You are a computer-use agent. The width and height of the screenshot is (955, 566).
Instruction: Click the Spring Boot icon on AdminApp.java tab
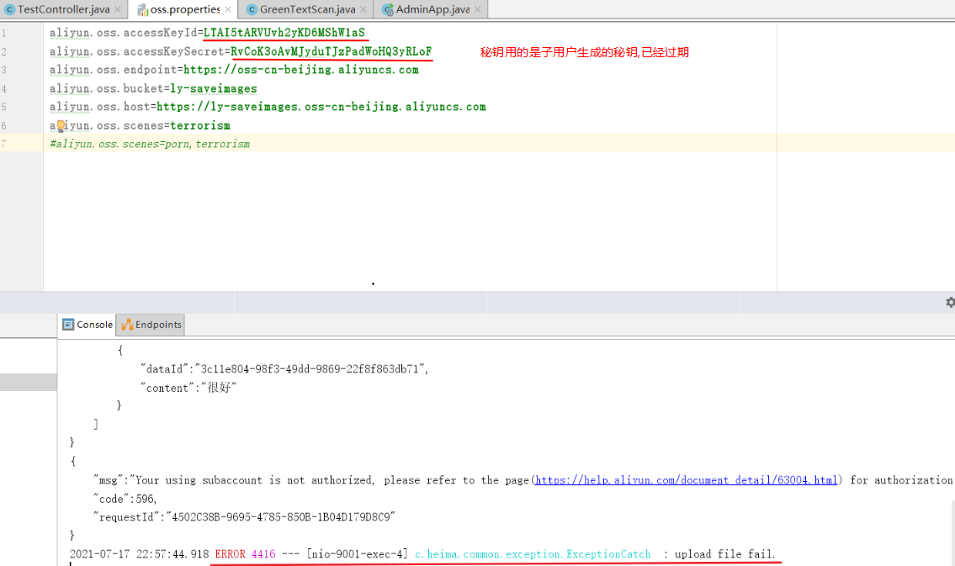[x=387, y=8]
